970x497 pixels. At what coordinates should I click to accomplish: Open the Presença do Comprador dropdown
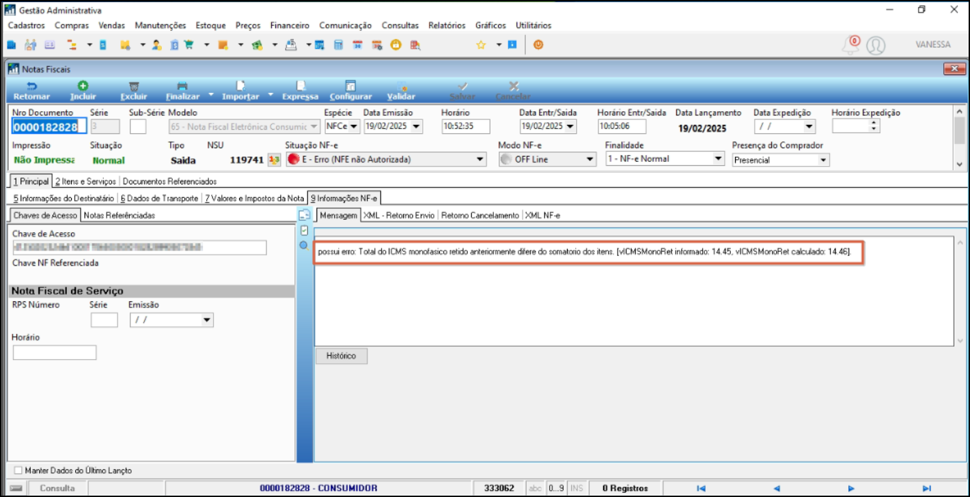823,160
